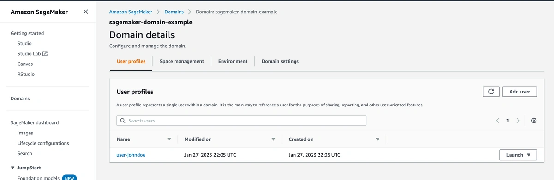Open Studio Lab in sidebar

coord(29,53)
